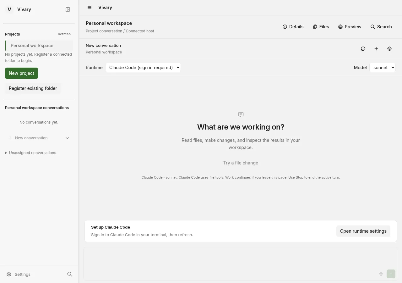Click the Try a file change suggestion
The height and width of the screenshot is (283, 402).
pos(241,163)
